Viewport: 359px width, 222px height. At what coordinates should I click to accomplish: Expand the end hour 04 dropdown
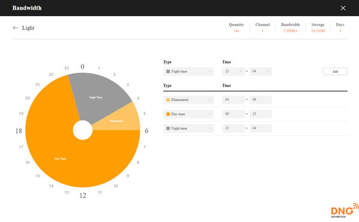(x=261, y=71)
